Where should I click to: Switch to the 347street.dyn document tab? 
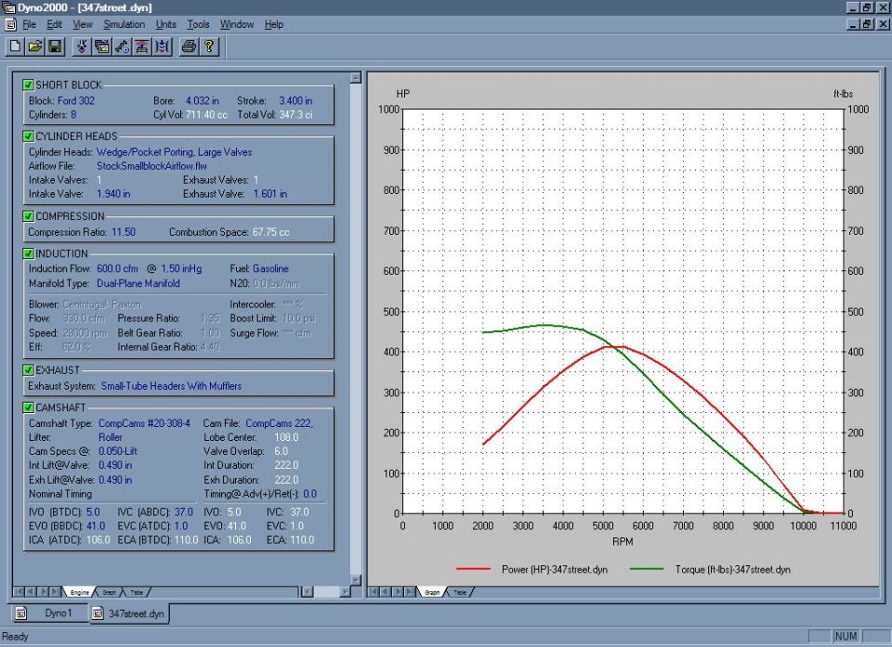(x=129, y=614)
